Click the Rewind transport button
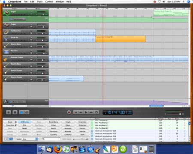Image resolution: width=193 pixels, height=154 pixels. click(81, 113)
